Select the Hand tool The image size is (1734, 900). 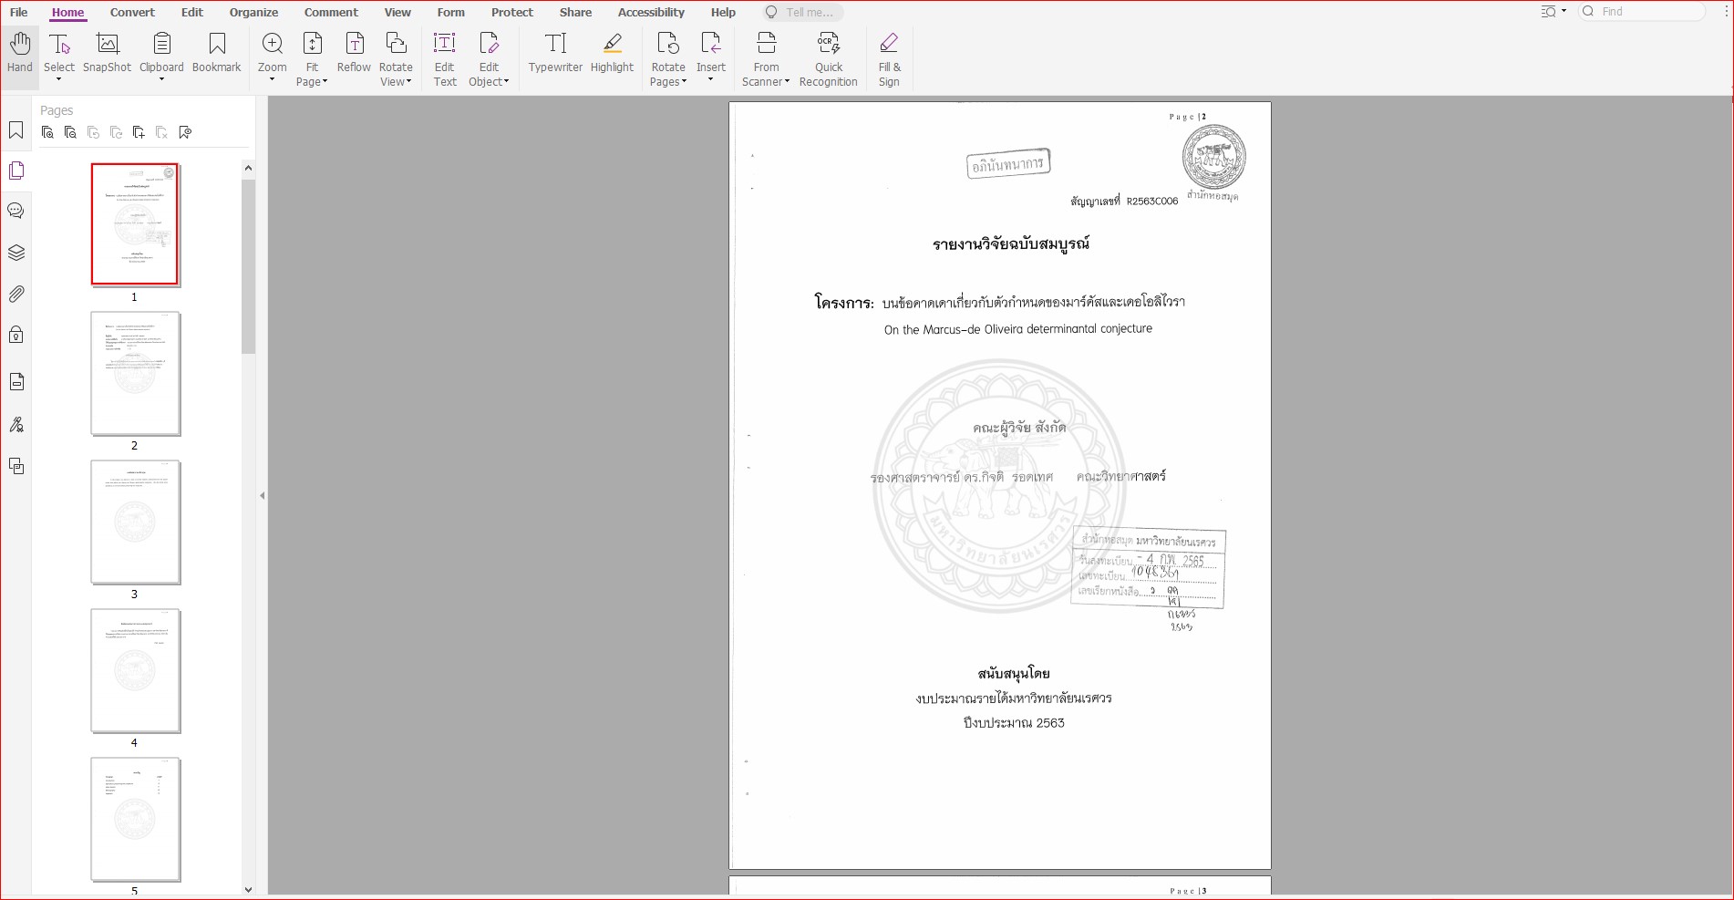click(x=19, y=53)
